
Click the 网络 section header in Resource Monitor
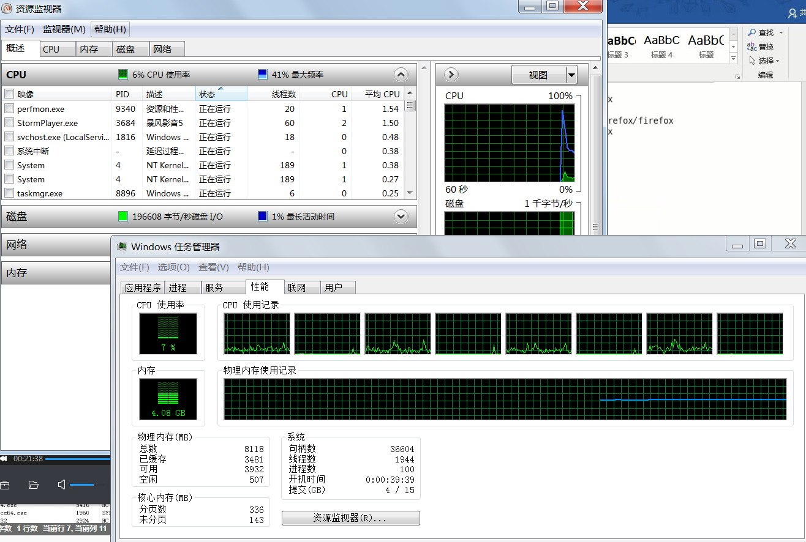(x=56, y=245)
